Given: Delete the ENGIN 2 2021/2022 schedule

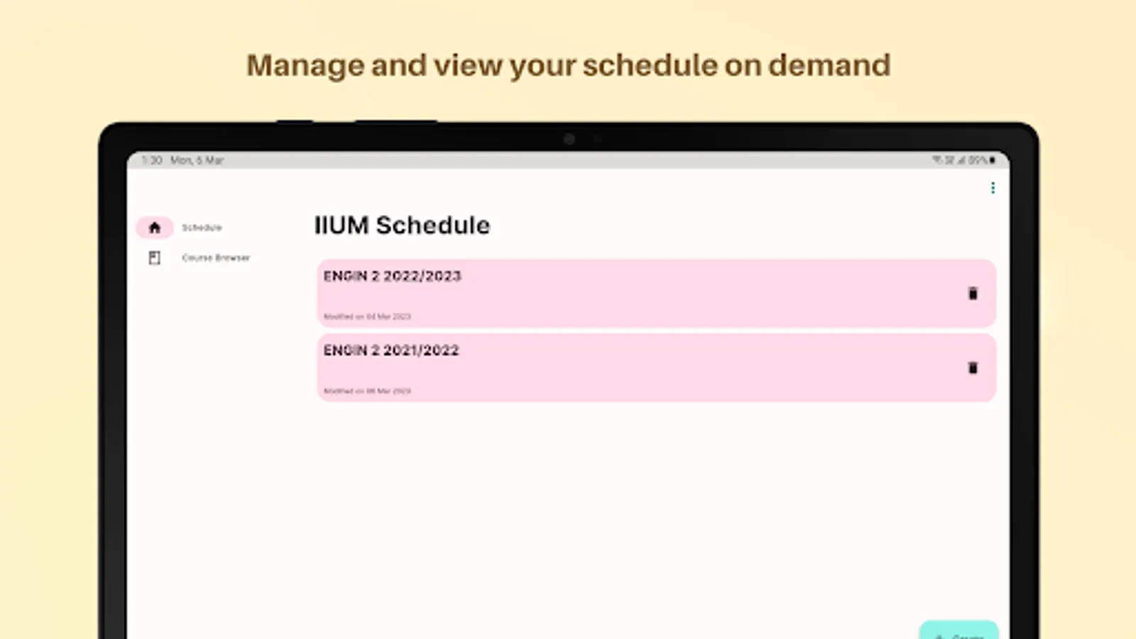Looking at the screenshot, I should coord(973,368).
